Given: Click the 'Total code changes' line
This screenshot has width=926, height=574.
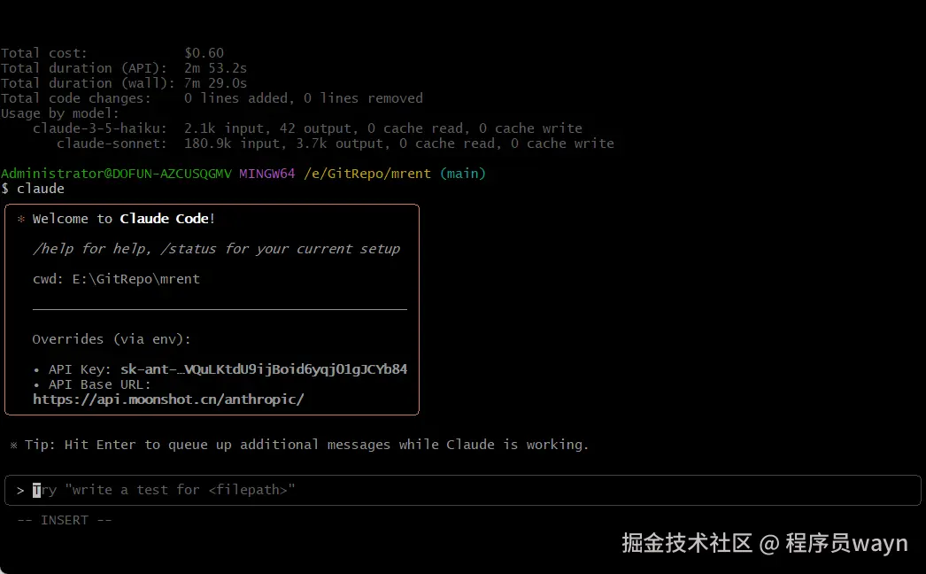Looking at the screenshot, I should coord(212,98).
